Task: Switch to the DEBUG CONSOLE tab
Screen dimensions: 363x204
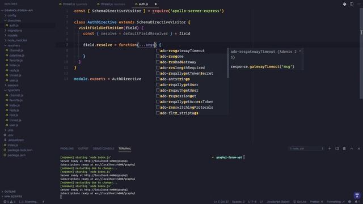Action: 103,148
